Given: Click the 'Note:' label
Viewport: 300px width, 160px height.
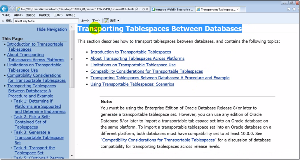Looking at the screenshot, I should (107, 102).
